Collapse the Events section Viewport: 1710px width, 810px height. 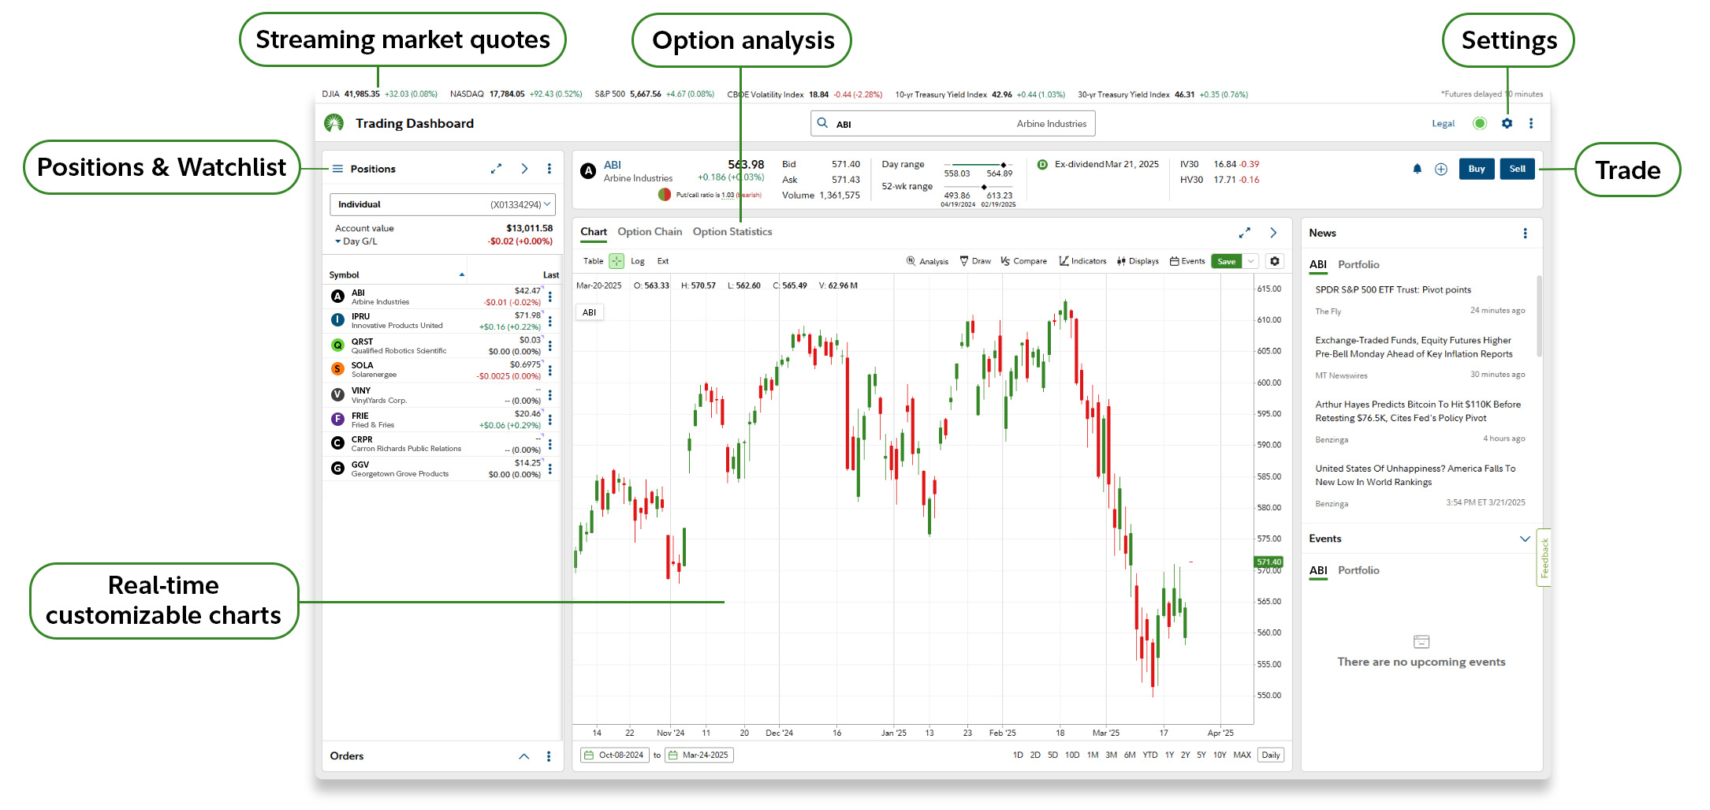(1524, 539)
